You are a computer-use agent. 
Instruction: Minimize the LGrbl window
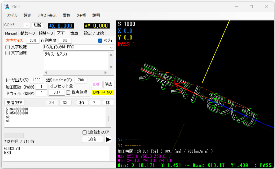(236, 7)
